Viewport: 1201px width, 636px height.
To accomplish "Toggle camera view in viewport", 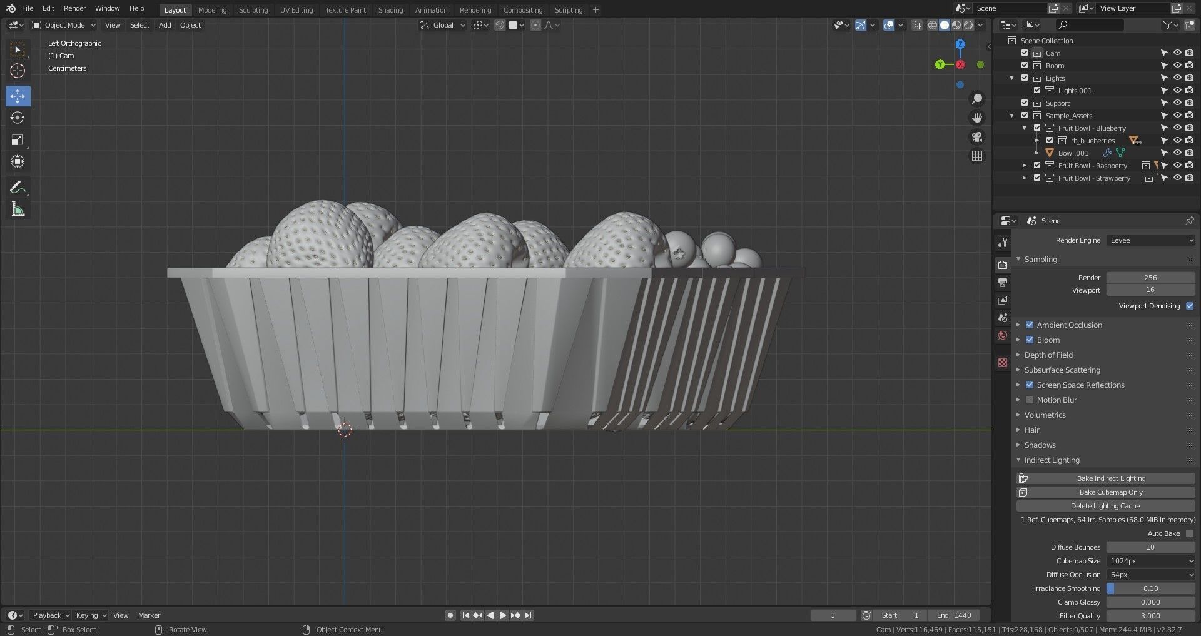I will click(x=976, y=137).
